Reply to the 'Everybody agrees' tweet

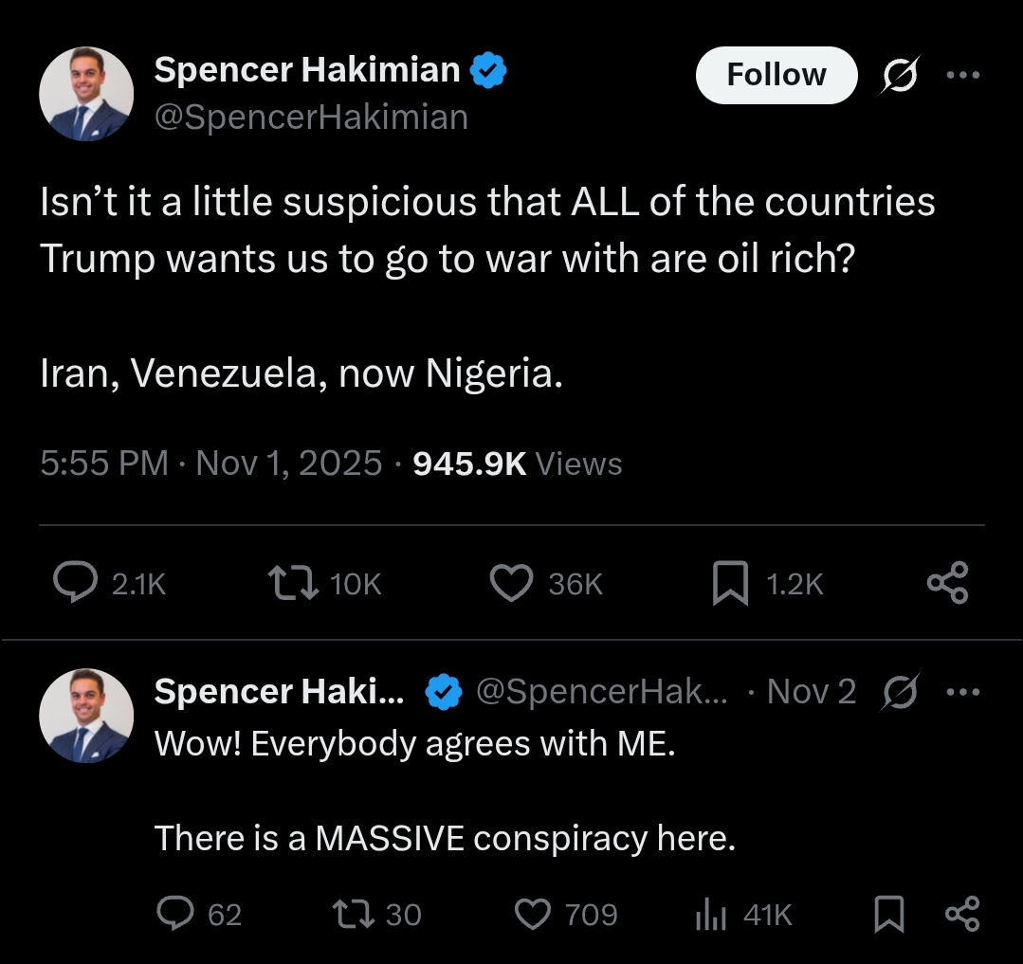point(174,914)
